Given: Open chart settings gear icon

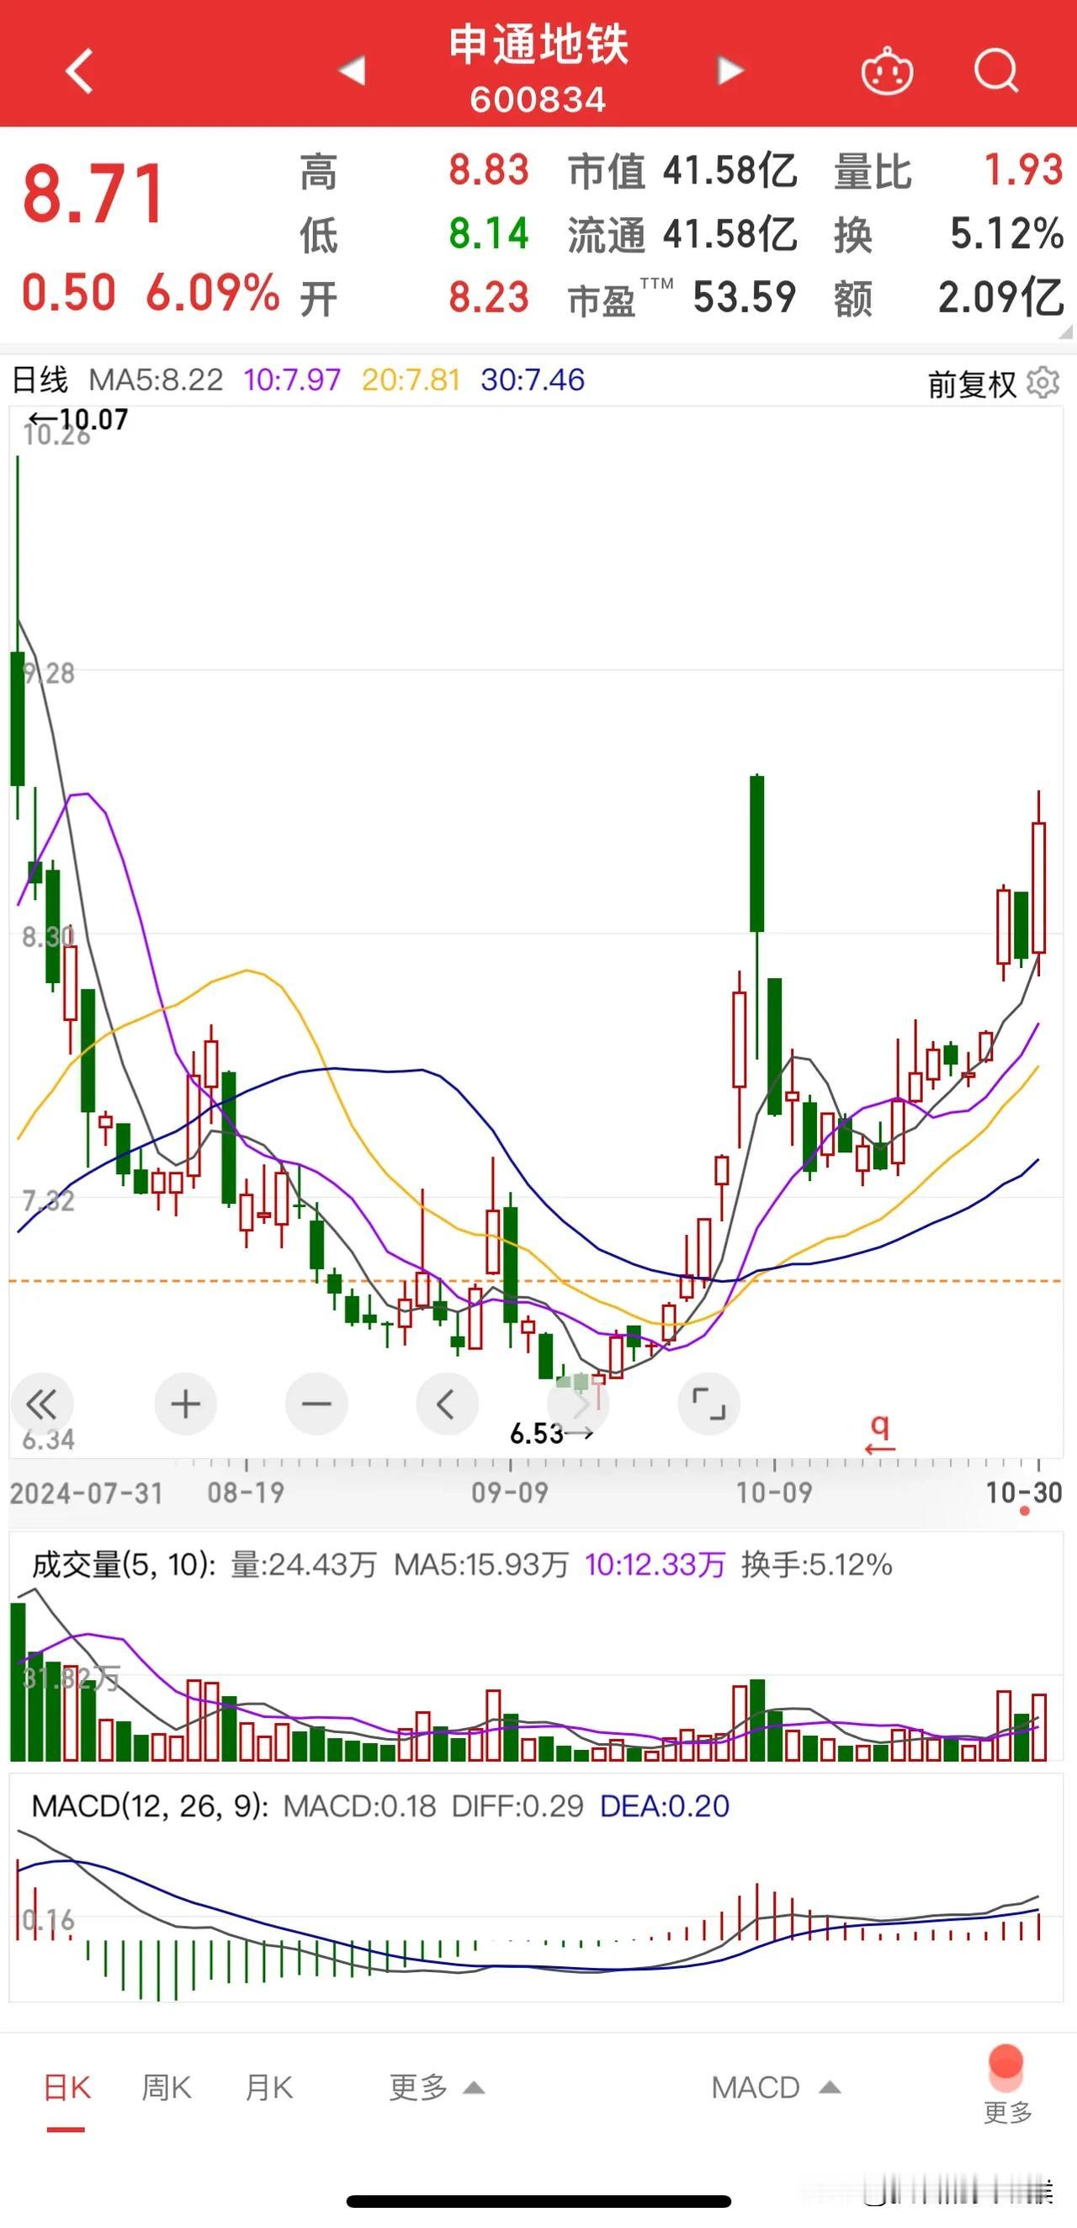Looking at the screenshot, I should pyautogui.click(x=1043, y=382).
